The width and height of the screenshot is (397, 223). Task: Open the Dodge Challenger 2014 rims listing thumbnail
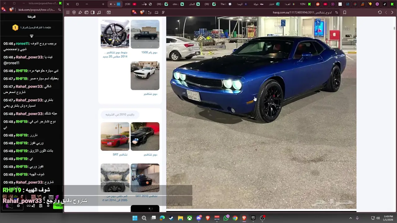click(115, 34)
